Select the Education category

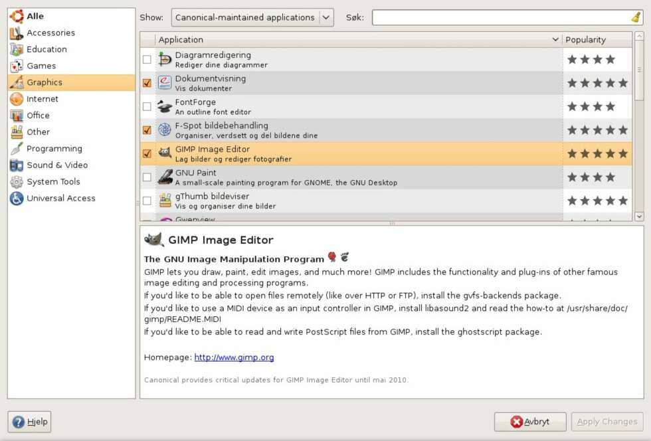point(72,49)
